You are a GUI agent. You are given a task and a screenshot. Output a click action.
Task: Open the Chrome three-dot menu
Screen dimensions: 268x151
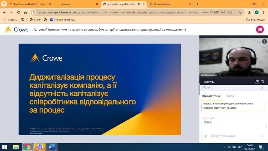264,12
